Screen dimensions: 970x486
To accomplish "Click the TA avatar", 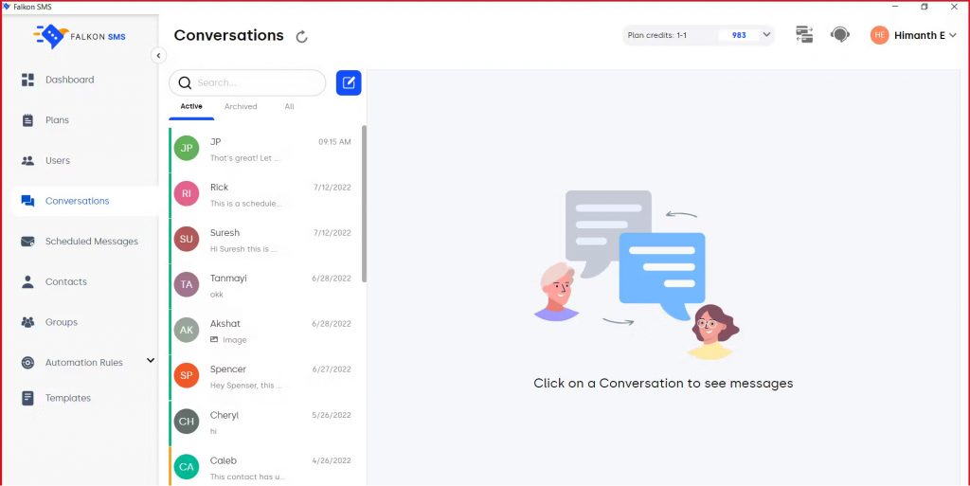I will click(187, 284).
